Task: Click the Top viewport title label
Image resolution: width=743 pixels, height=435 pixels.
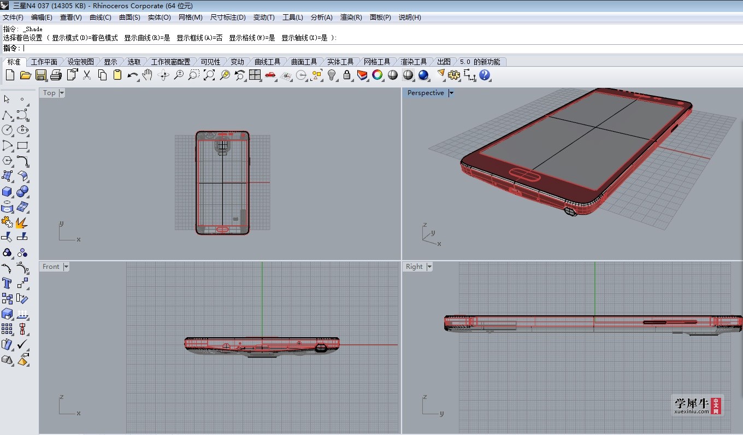Action: pos(49,93)
